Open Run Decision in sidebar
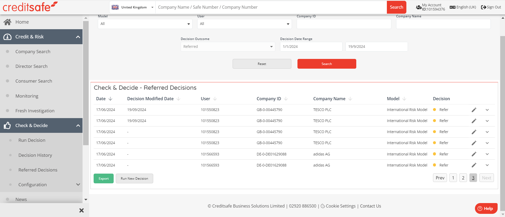 [x=32, y=140]
